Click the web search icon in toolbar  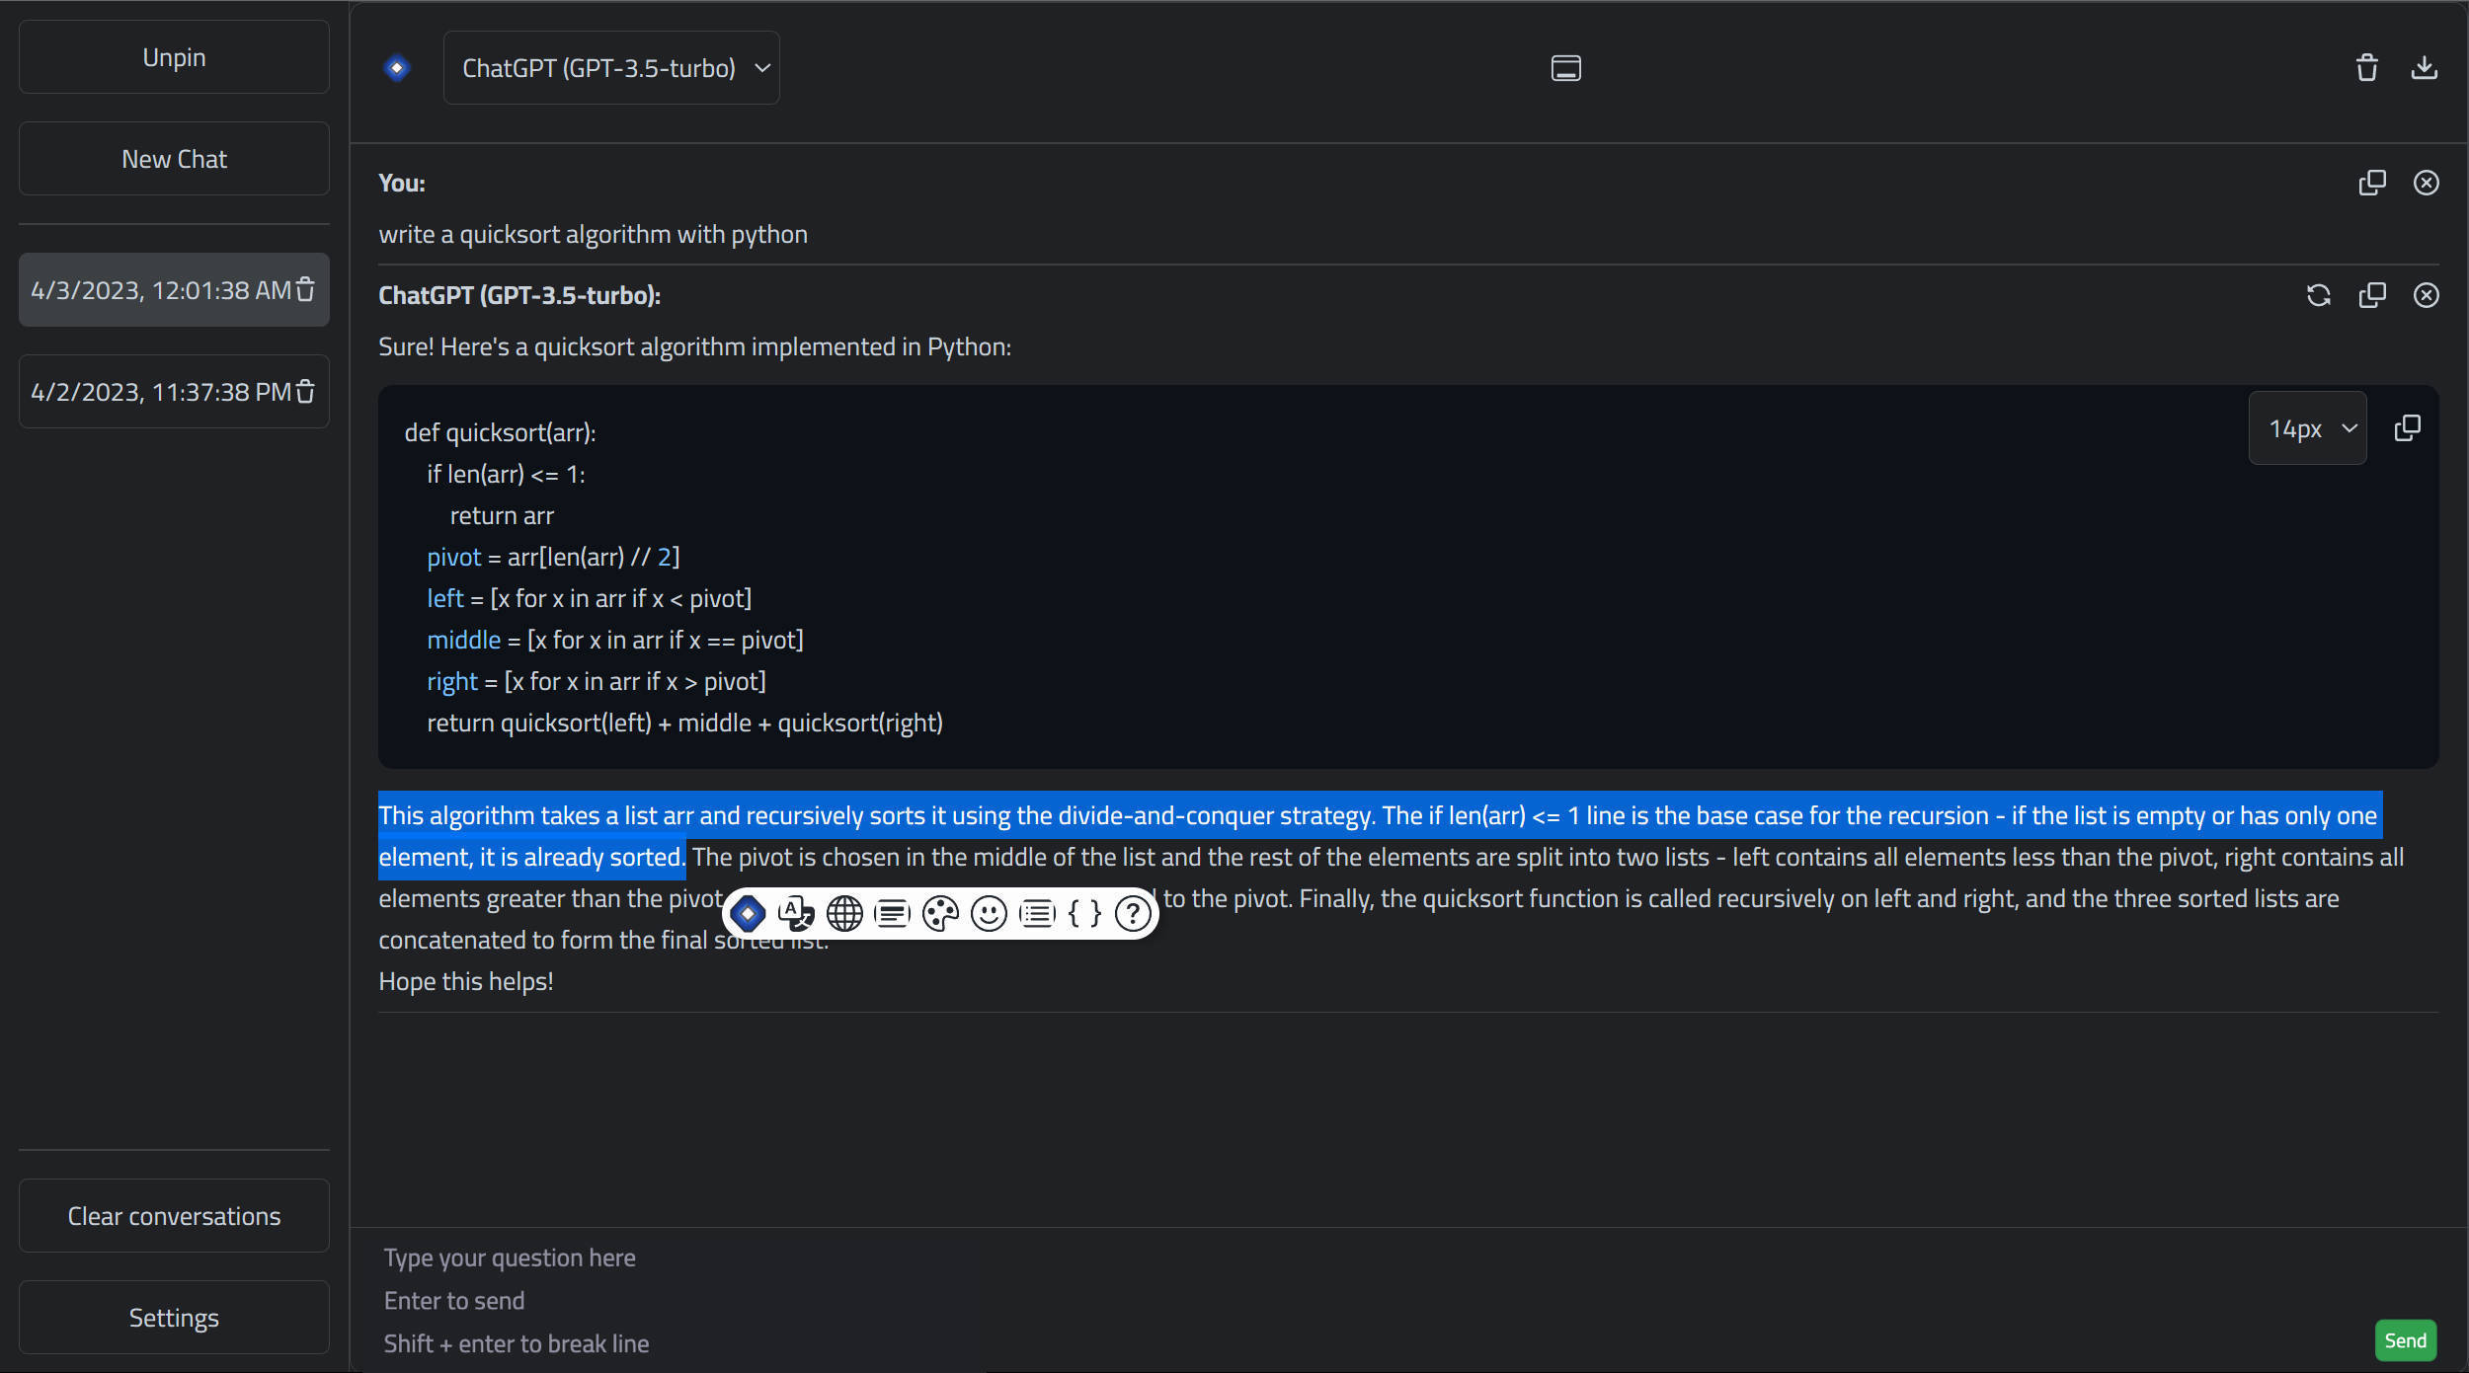pyautogui.click(x=842, y=913)
